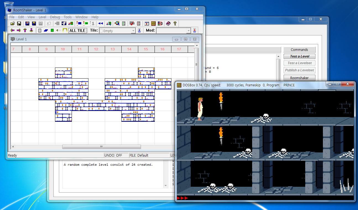
Task: Open the Window menu
Action: (82, 17)
